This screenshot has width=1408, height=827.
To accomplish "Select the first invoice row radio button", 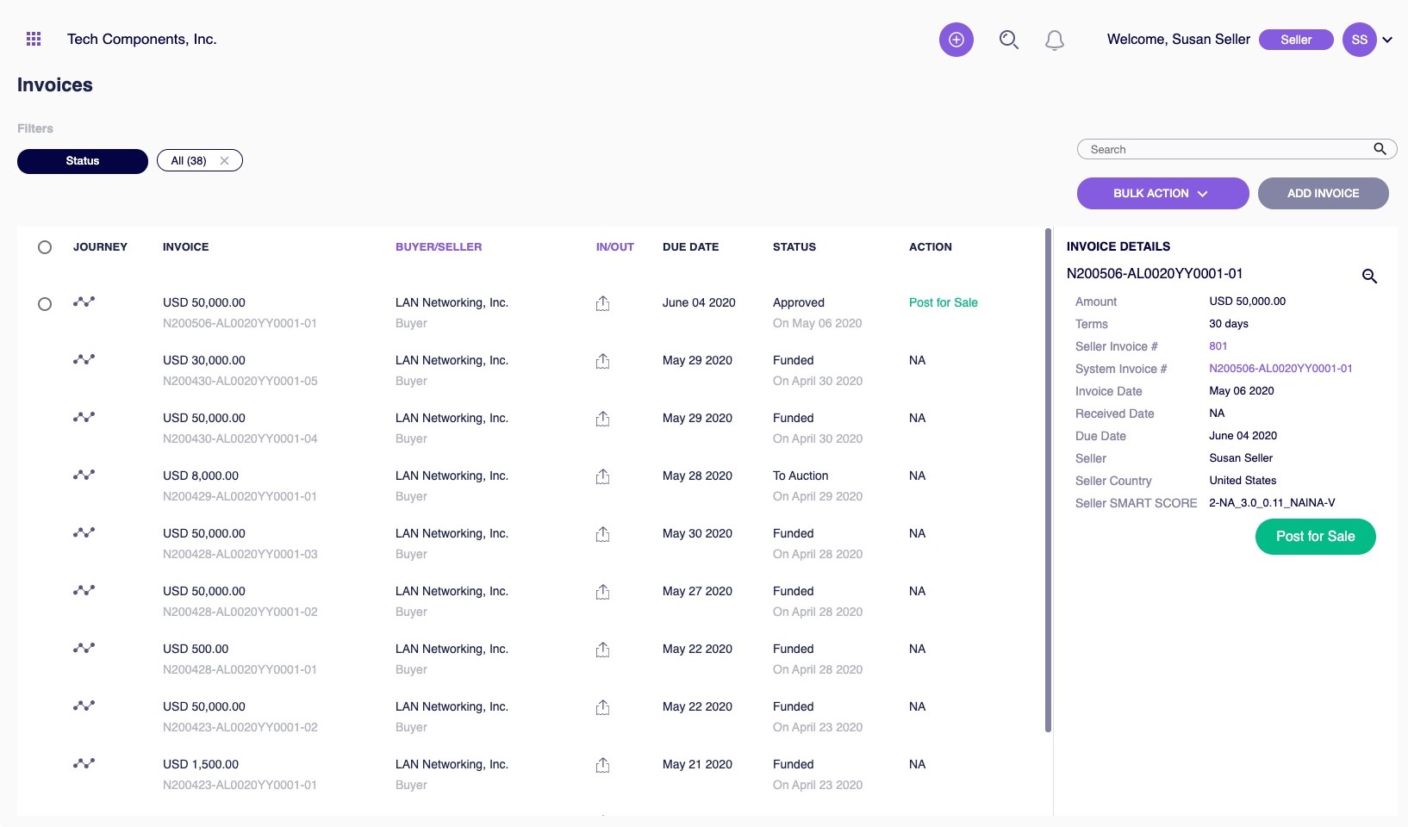I will point(45,304).
